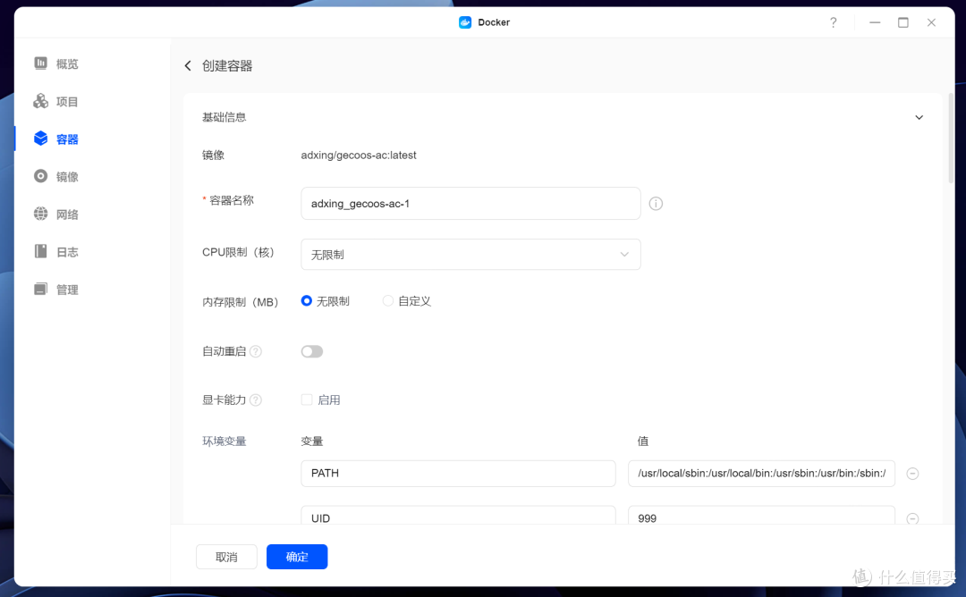Click the 环境变量 label
Viewport: 966px width, 597px height.
[x=225, y=441]
